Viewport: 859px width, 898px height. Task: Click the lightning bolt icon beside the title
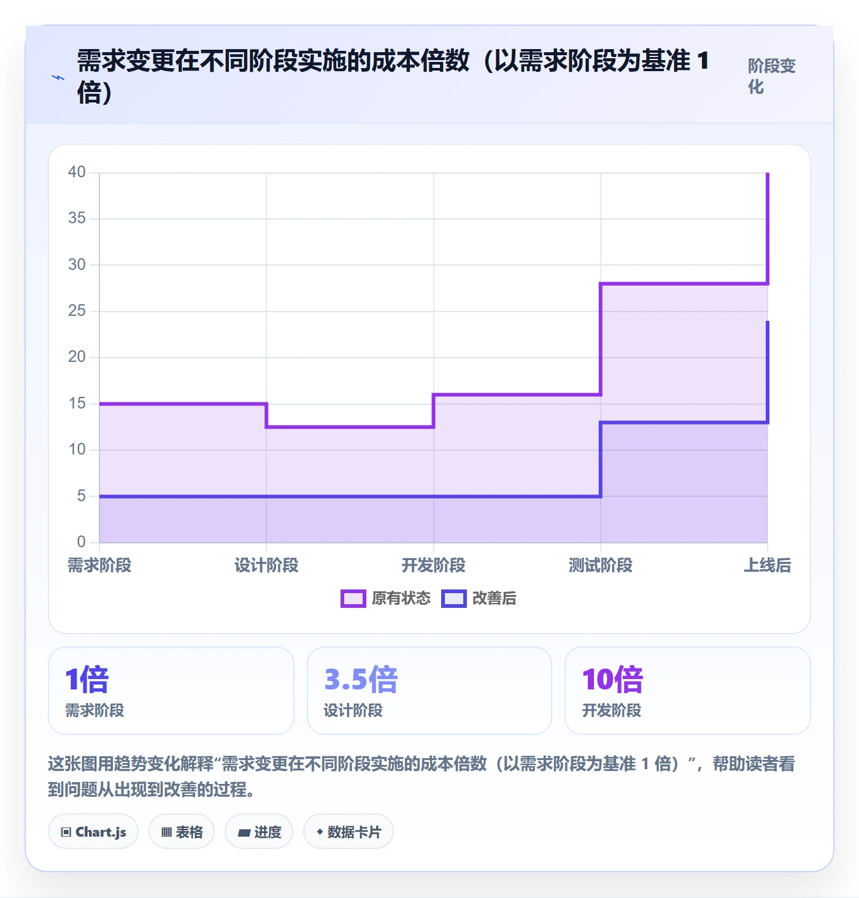(x=58, y=77)
